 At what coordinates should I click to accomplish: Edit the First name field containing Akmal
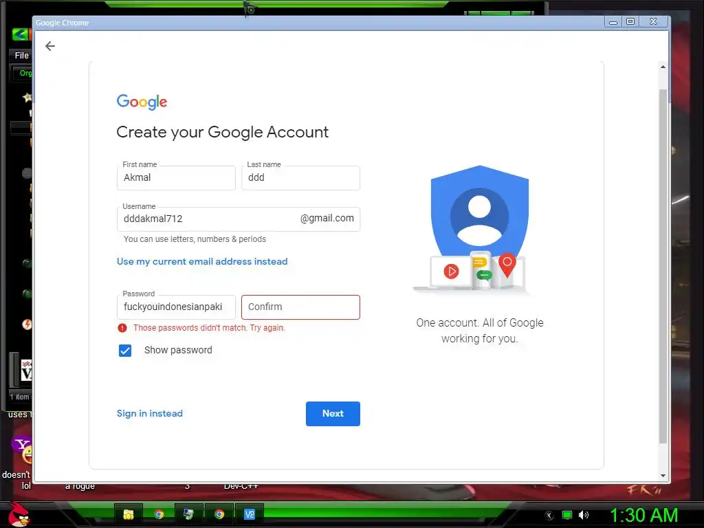[176, 178]
